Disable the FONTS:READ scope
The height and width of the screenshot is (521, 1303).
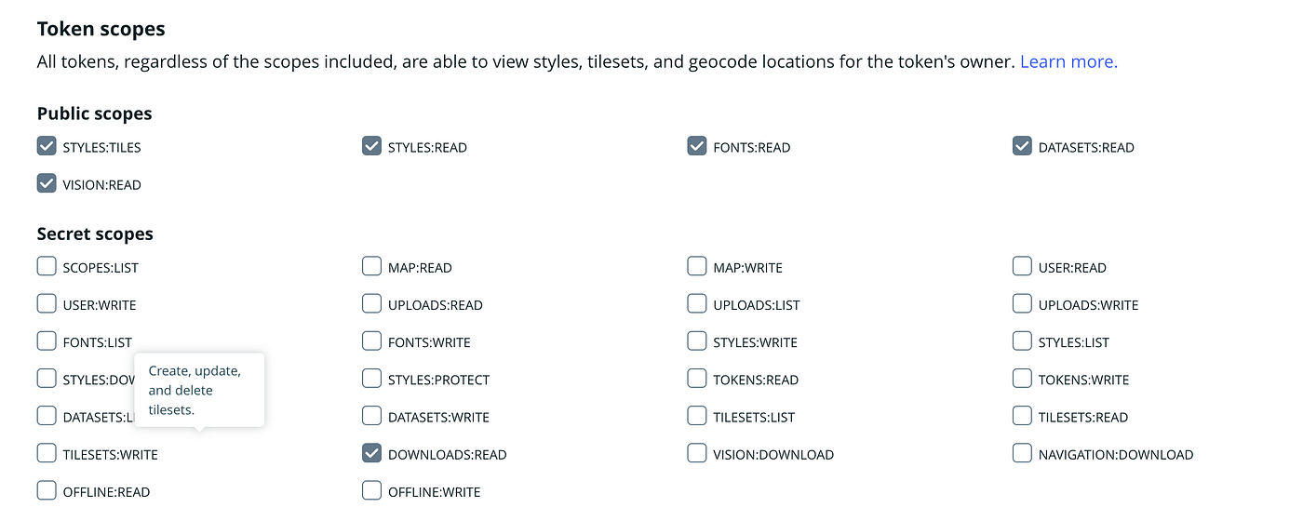tap(696, 146)
